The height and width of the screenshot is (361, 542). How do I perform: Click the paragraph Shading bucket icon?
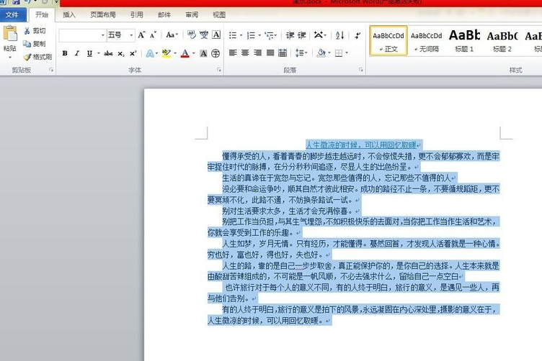point(321,52)
